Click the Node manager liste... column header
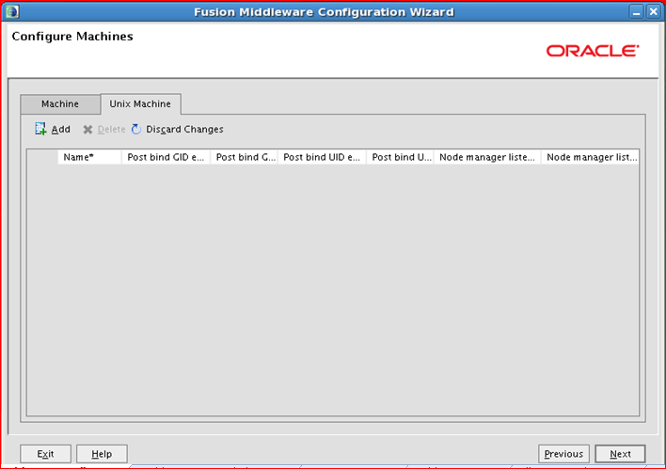 487,157
